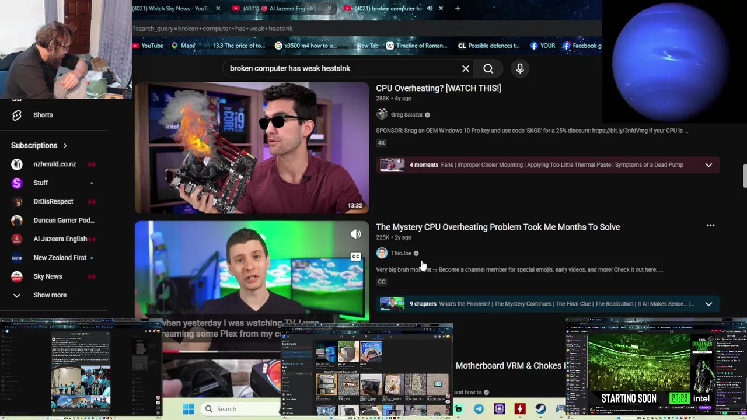The image size is (747, 420).
Task: Open Telegram taskbar icon
Action: tap(479, 409)
